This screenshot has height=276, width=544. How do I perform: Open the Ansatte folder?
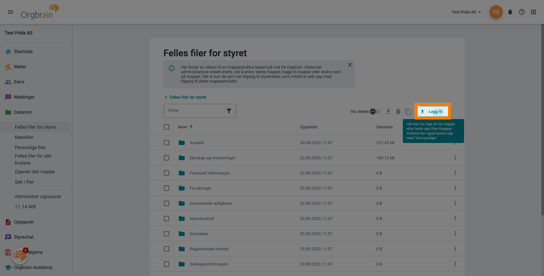click(x=197, y=143)
